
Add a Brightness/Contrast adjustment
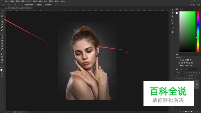181,60
